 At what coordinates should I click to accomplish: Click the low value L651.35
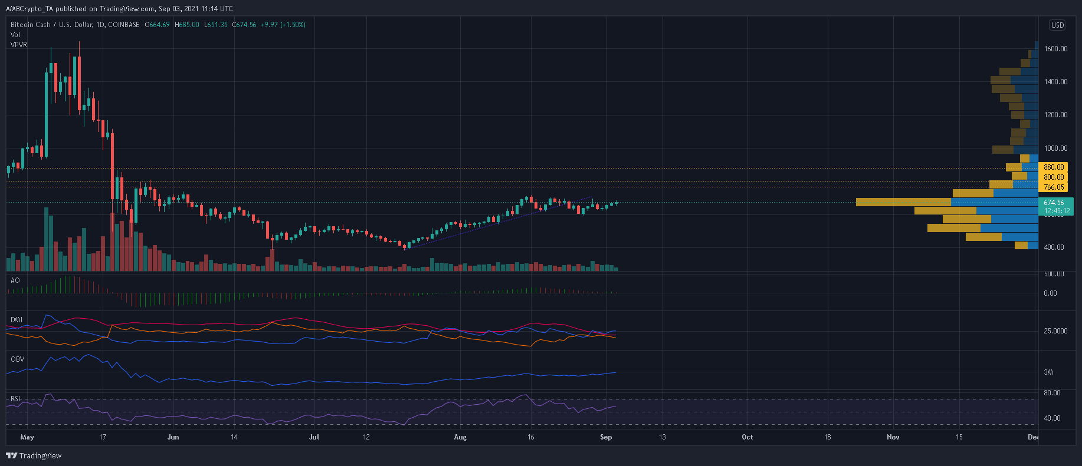click(216, 25)
